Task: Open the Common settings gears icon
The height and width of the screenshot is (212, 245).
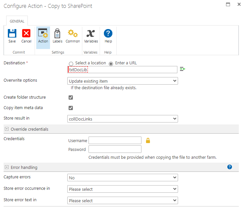Action: (73, 33)
